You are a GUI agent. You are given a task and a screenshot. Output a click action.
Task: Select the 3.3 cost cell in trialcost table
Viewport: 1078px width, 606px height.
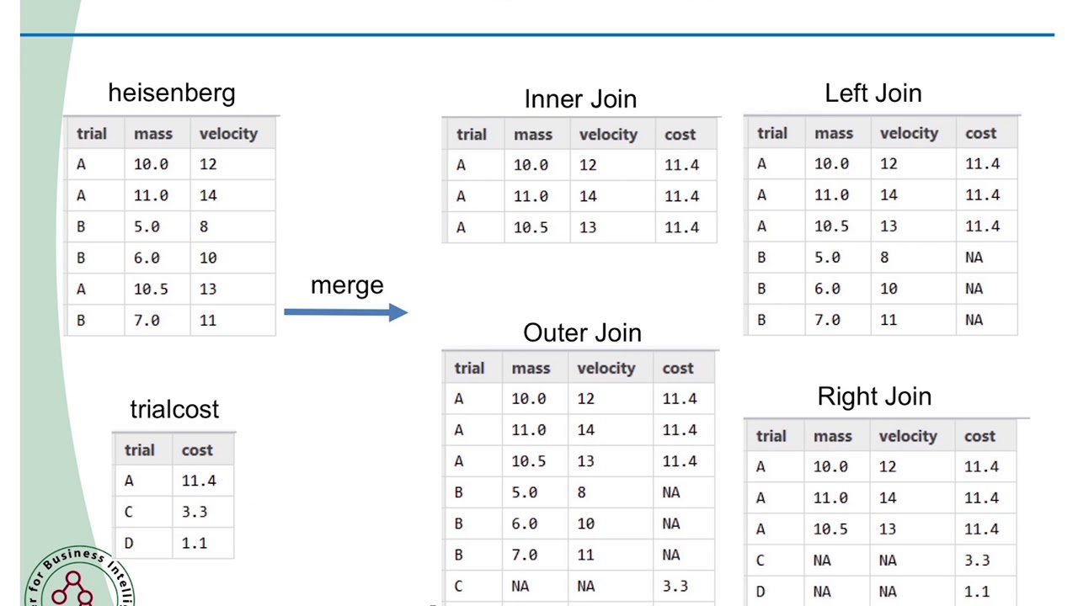[195, 512]
